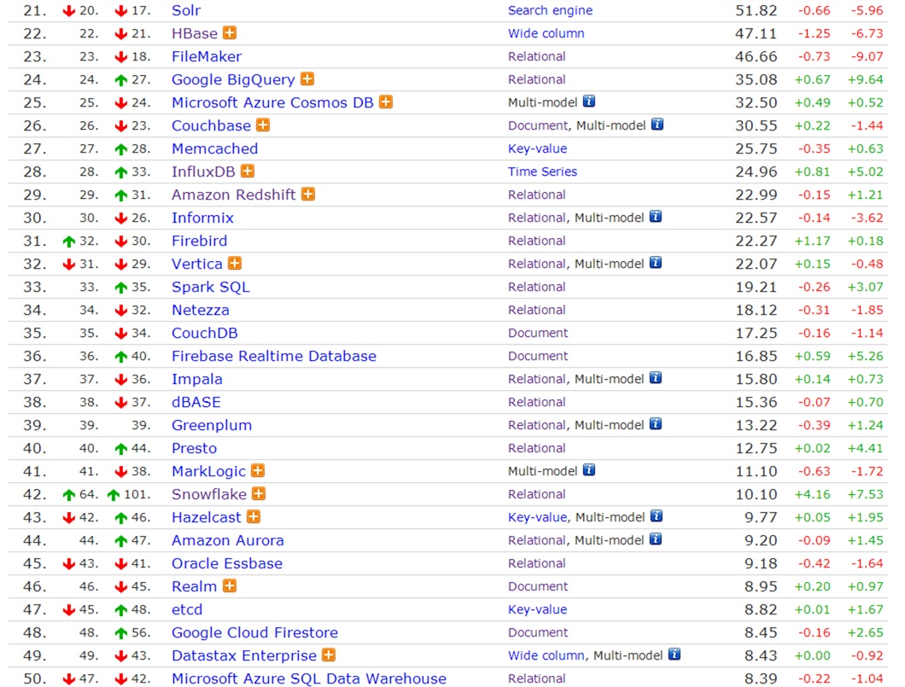Screen dimensions: 905x687
Task: Open the Presto link
Action: pyautogui.click(x=195, y=448)
